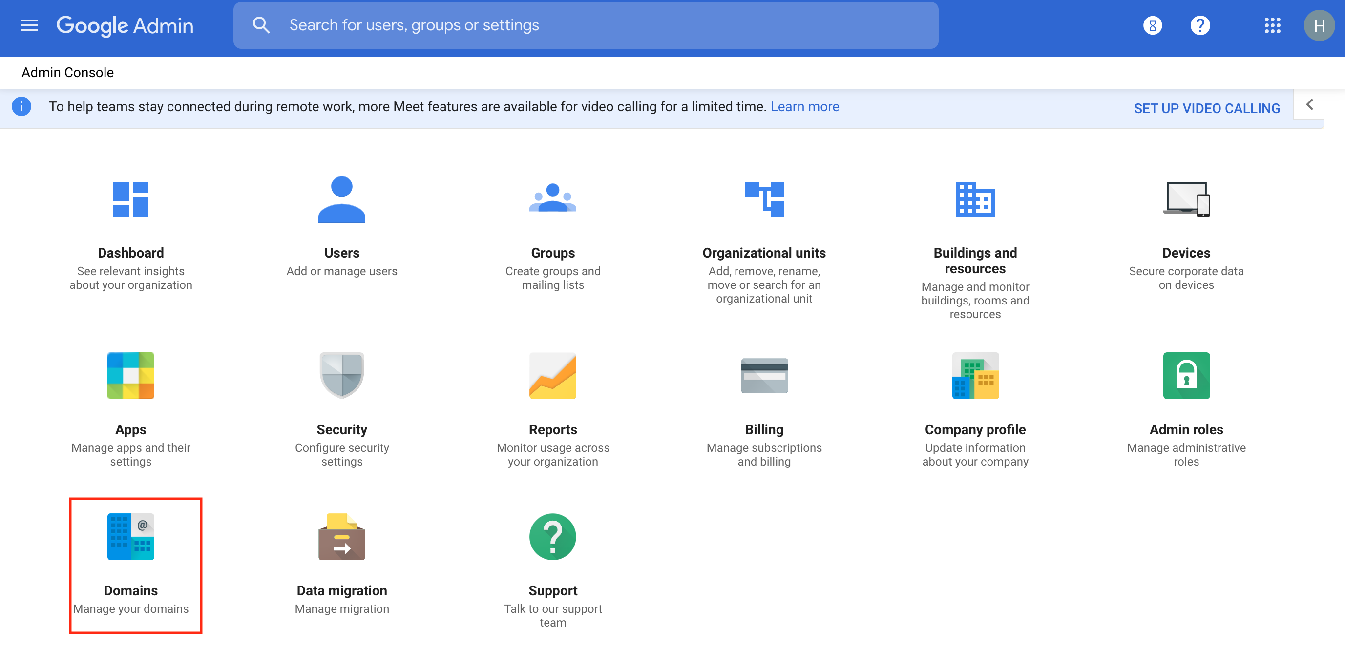
Task: Open the Data migration box icon
Action: pyautogui.click(x=341, y=537)
